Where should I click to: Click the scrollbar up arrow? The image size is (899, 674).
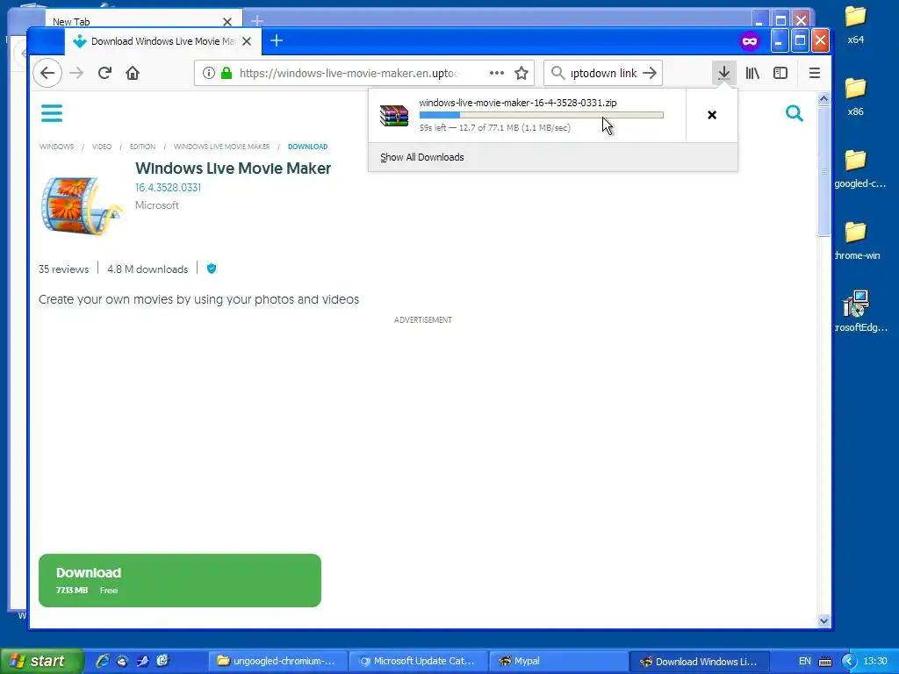click(823, 98)
